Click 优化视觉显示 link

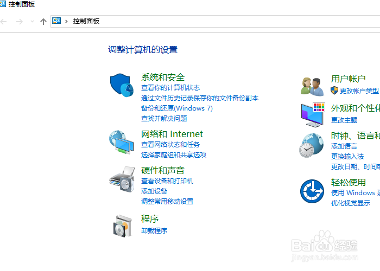coord(351,203)
